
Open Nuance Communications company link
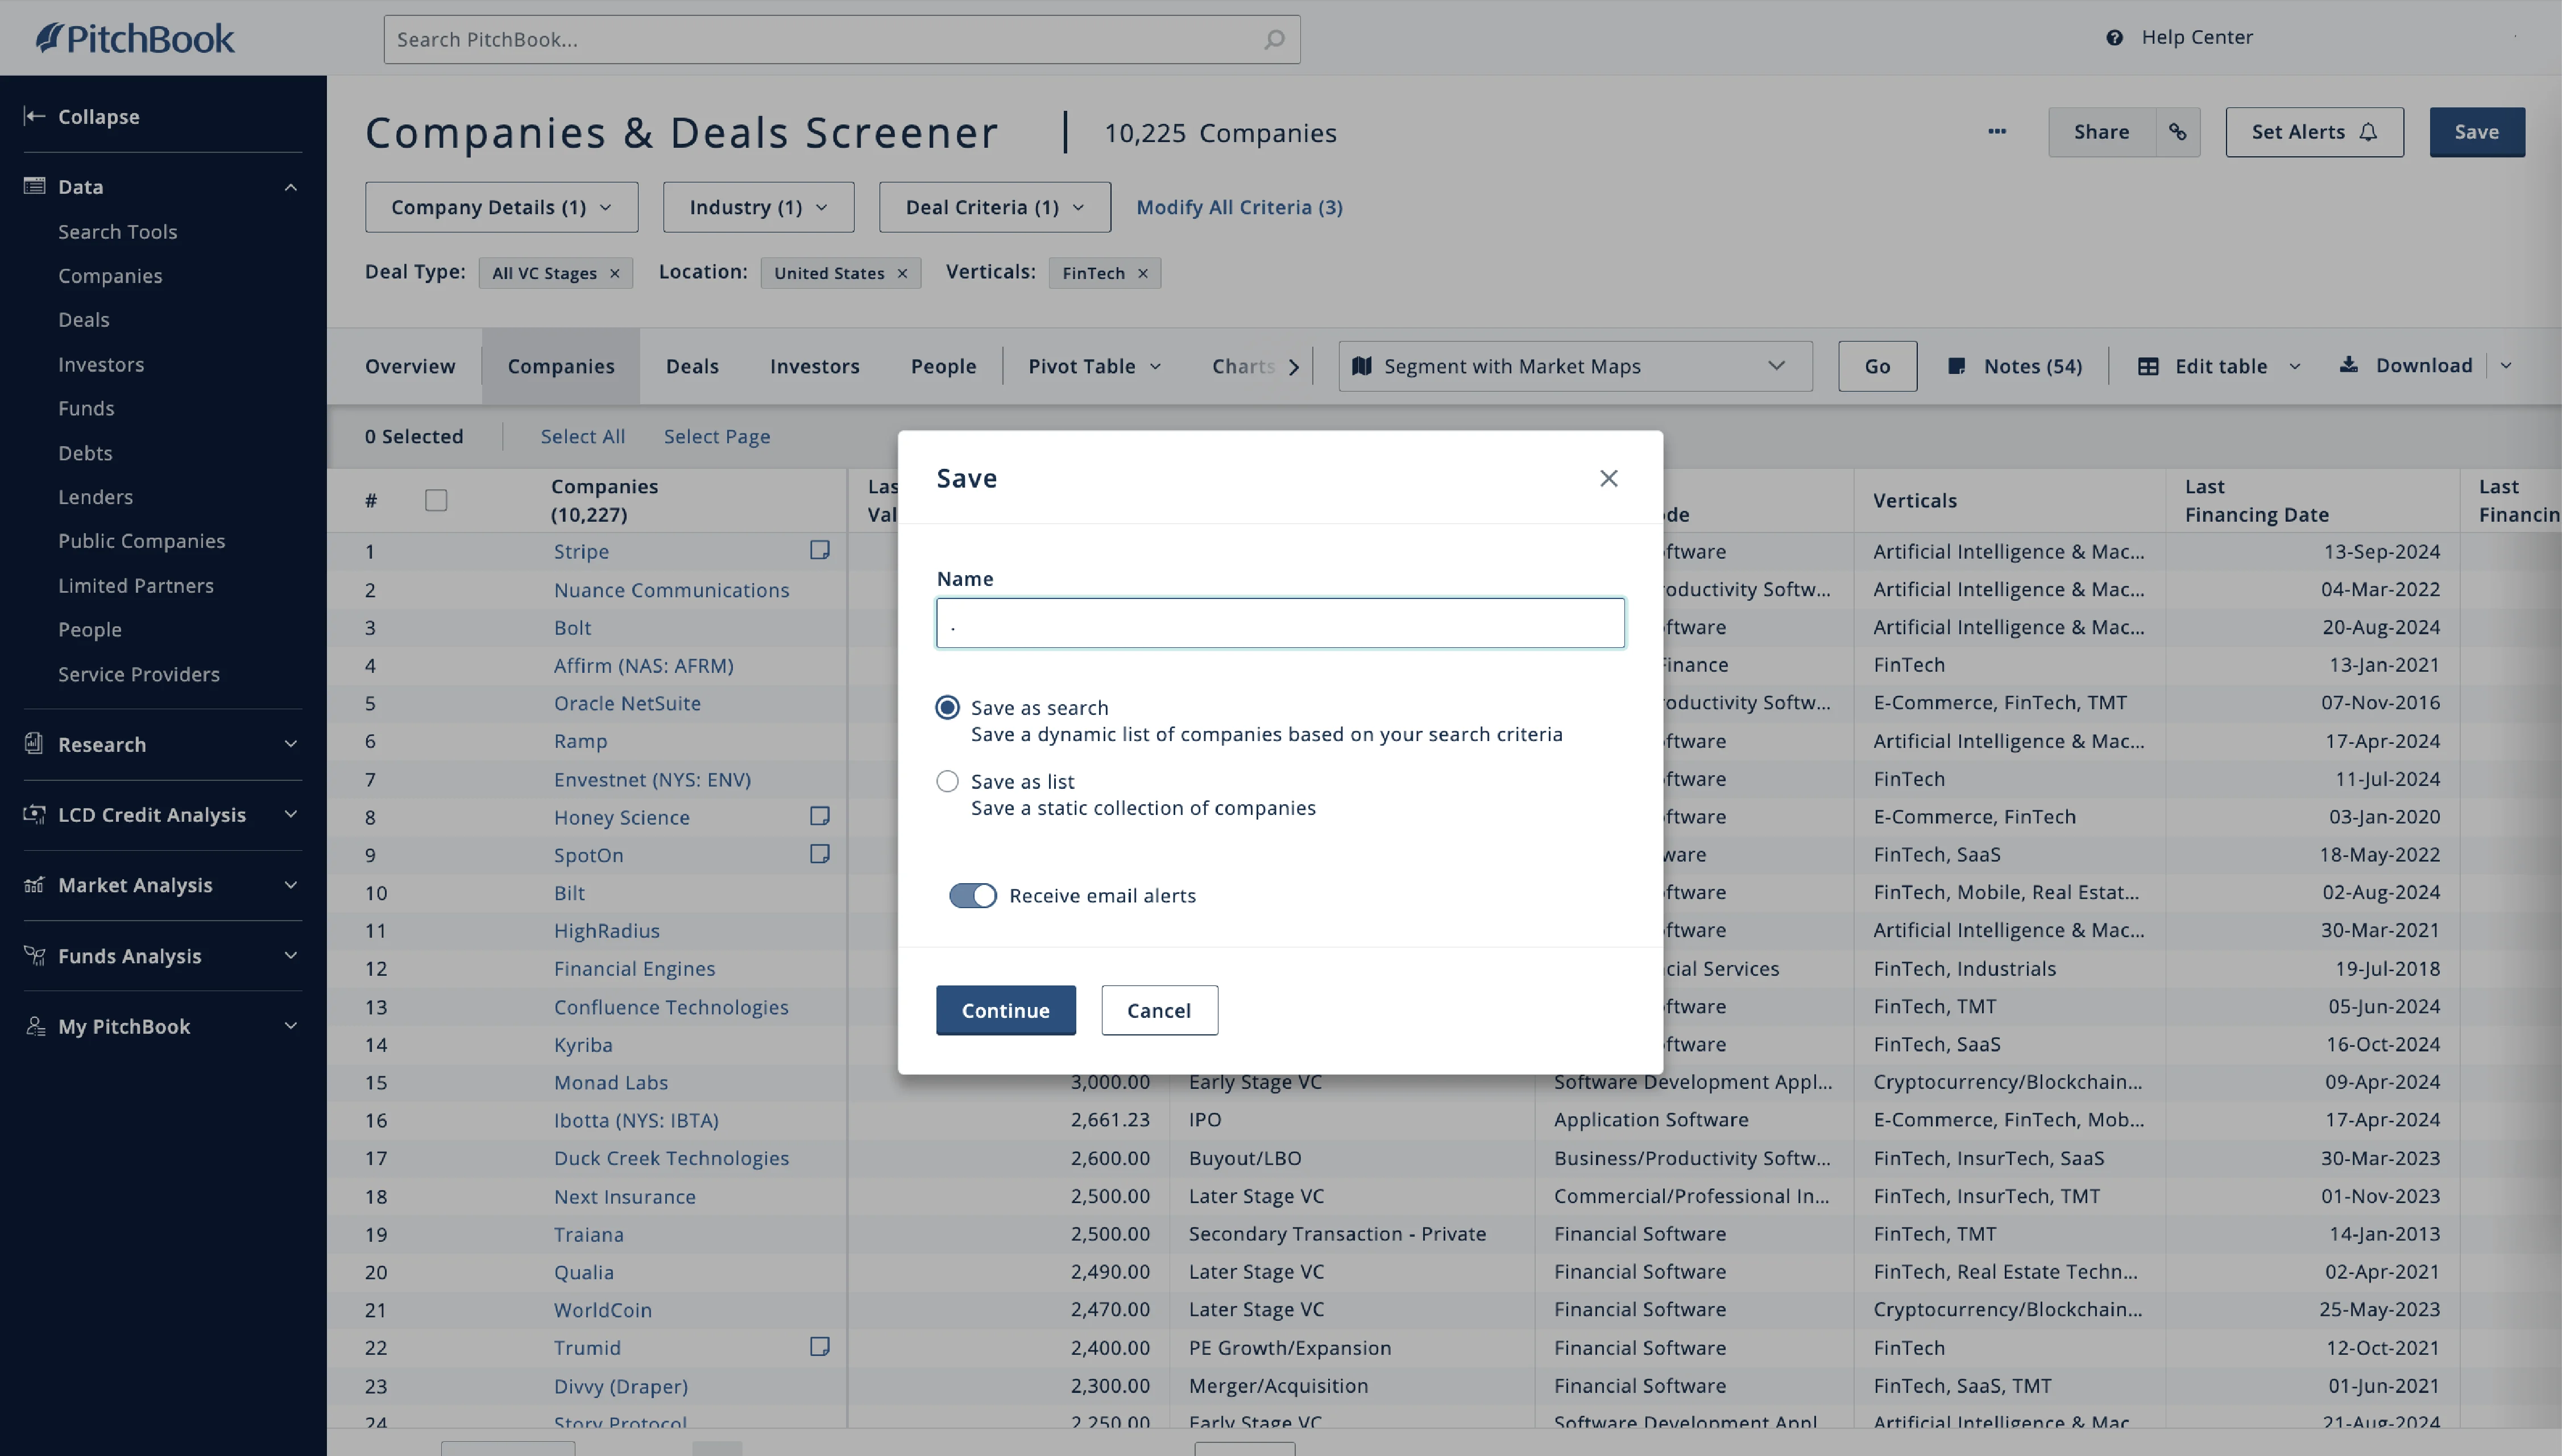671,590
